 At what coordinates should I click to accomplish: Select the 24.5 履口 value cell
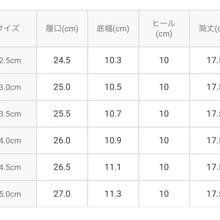(x=62, y=61)
